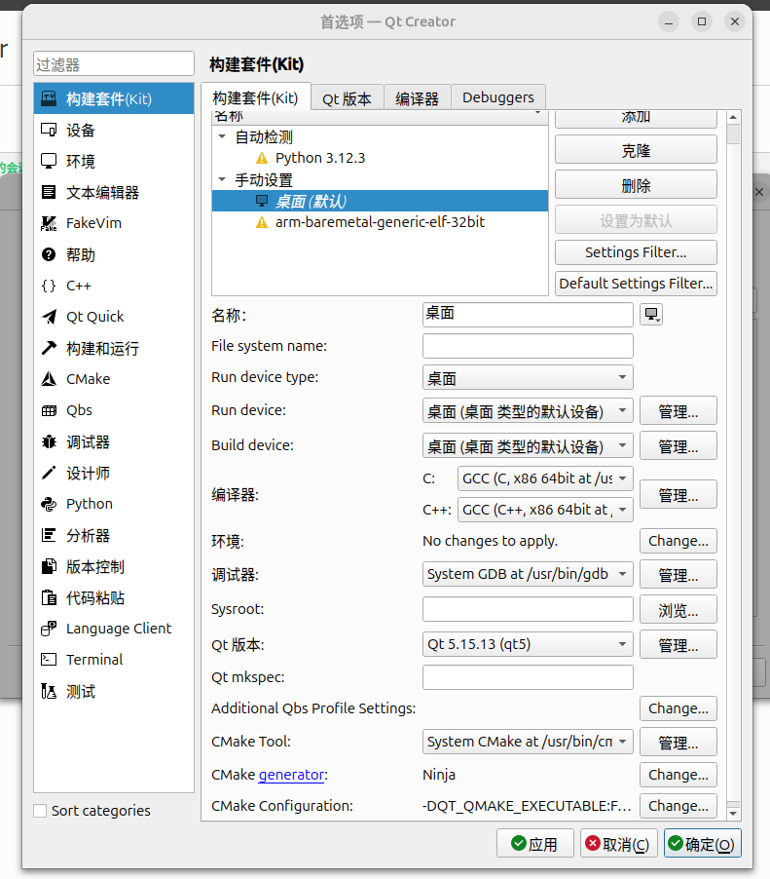Open the Qt 版本 dropdown
This screenshot has height=879, width=770.
[x=528, y=644]
